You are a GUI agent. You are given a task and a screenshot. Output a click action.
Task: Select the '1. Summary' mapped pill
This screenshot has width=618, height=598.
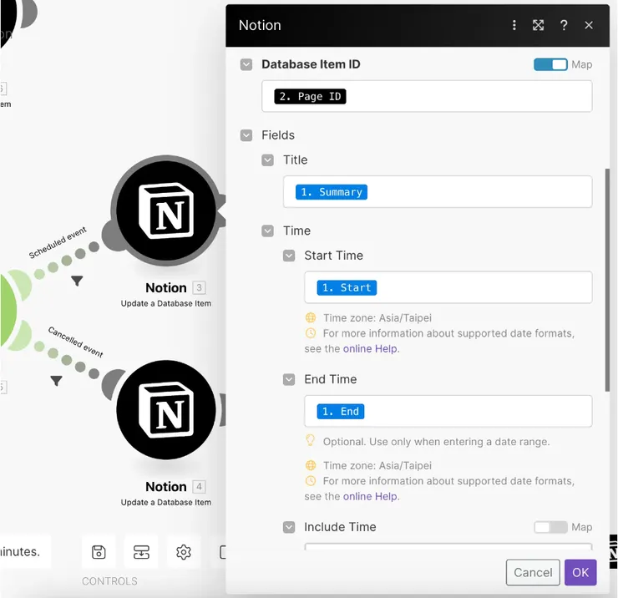coord(332,192)
